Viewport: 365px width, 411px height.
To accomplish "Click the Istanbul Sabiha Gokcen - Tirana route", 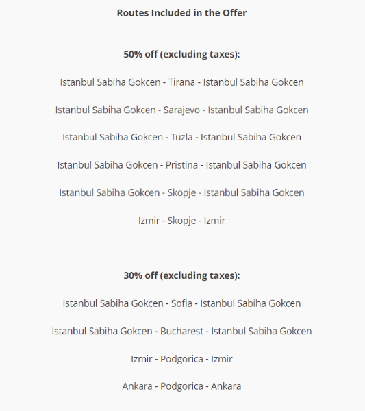I will (181, 82).
